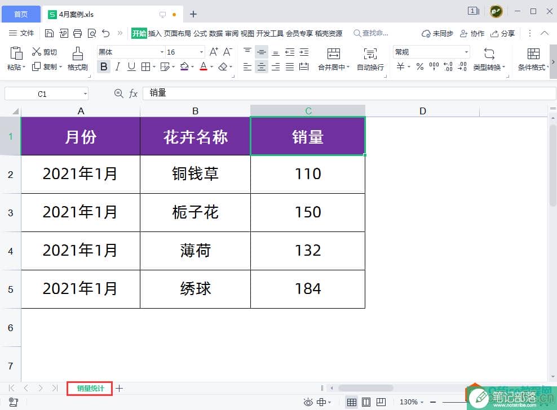
Task: Click the 未同步 sync button
Action: (x=437, y=33)
